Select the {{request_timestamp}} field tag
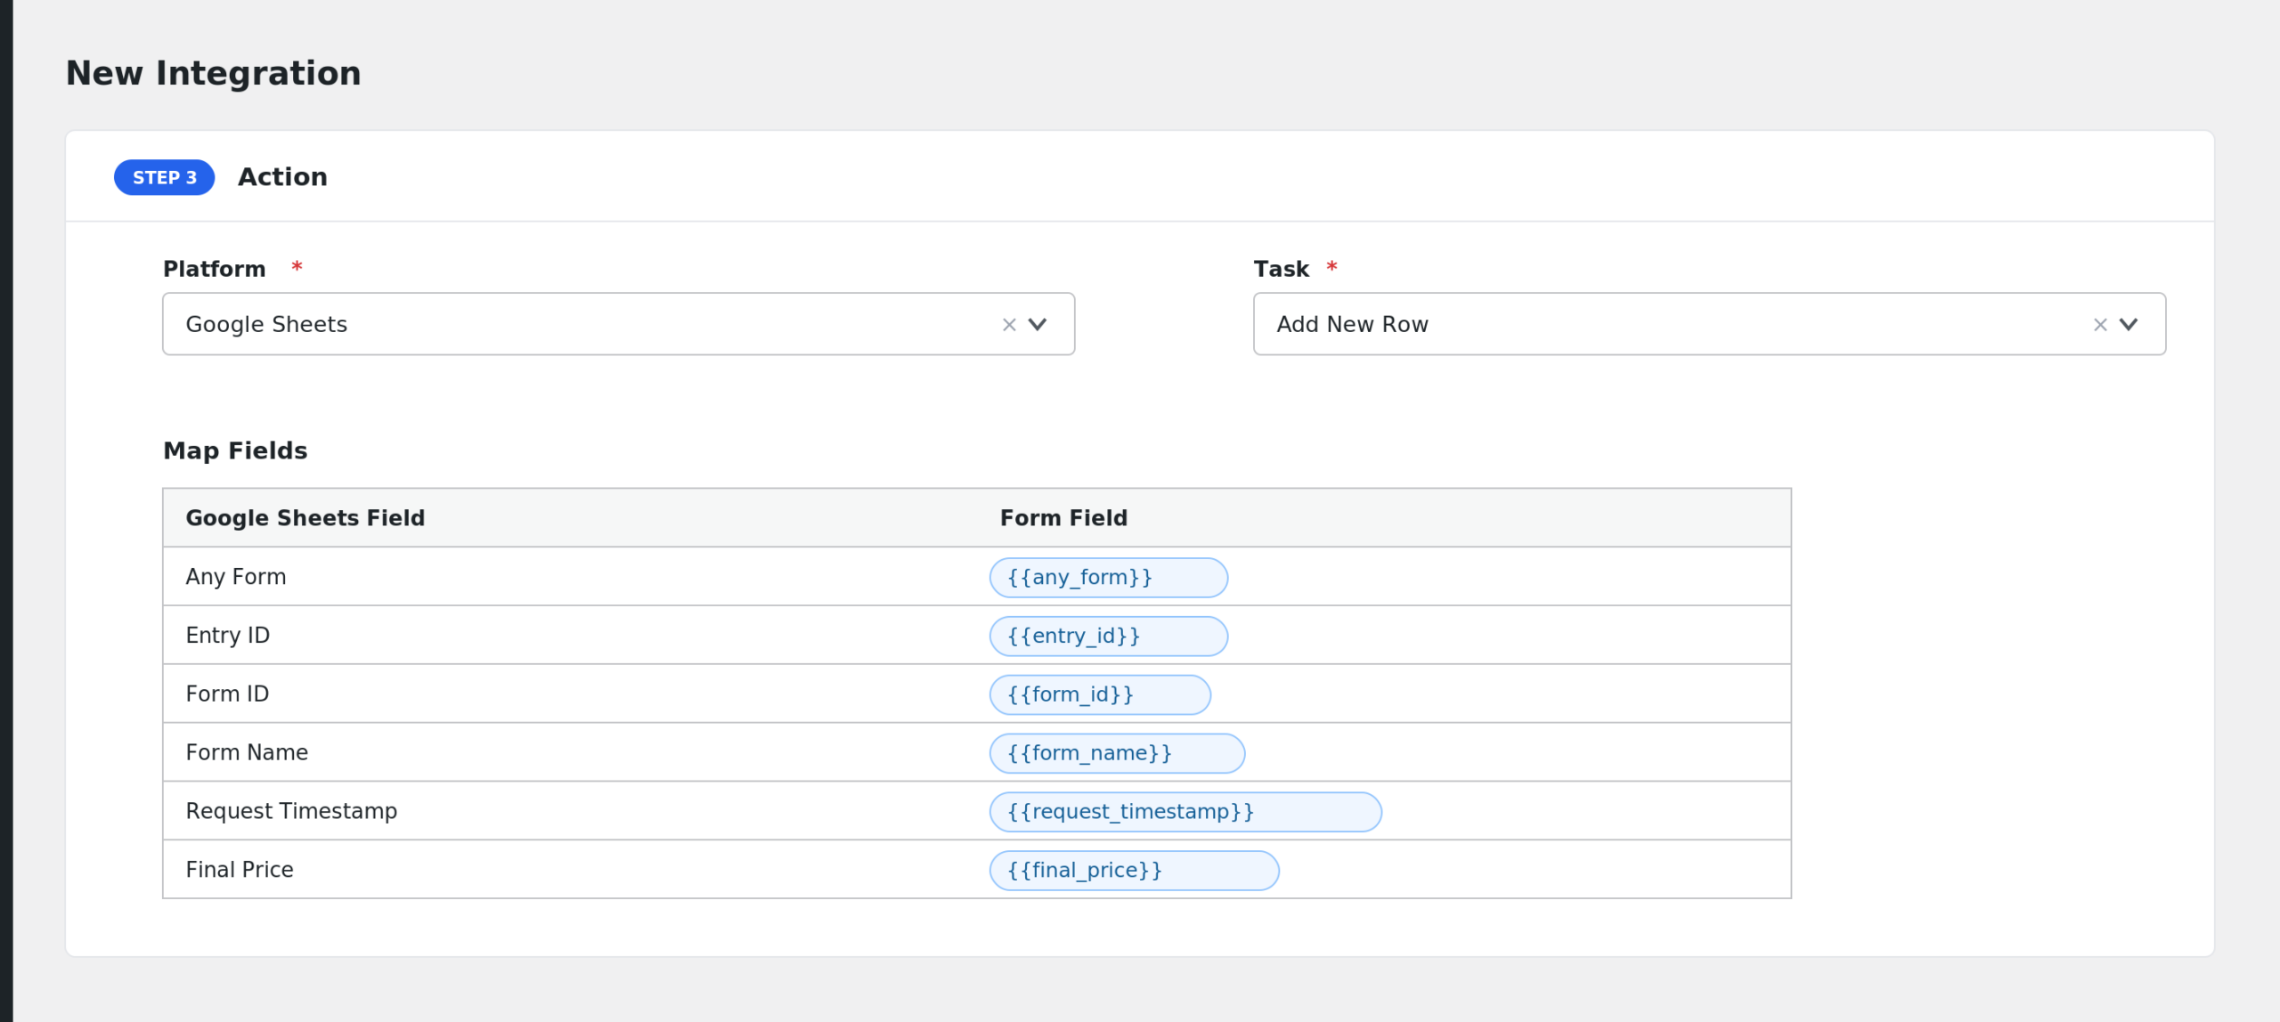Image resolution: width=2280 pixels, height=1022 pixels. (1185, 812)
